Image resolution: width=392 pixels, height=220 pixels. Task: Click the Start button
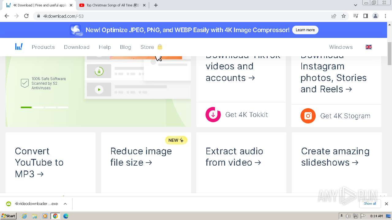(x=8, y=216)
